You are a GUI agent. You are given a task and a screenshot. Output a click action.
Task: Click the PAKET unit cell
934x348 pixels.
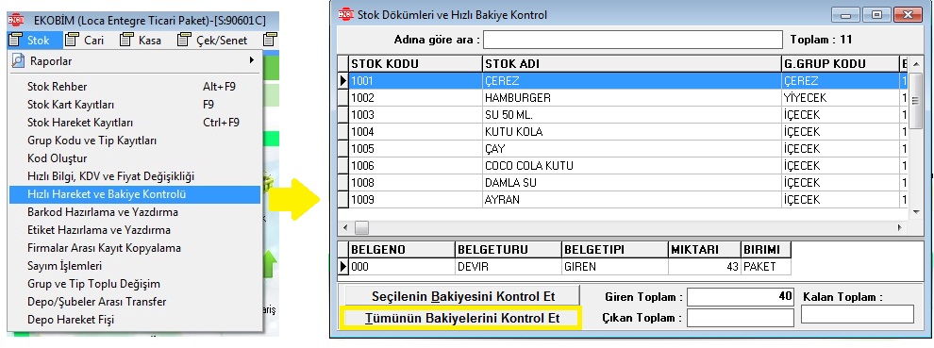(766, 266)
